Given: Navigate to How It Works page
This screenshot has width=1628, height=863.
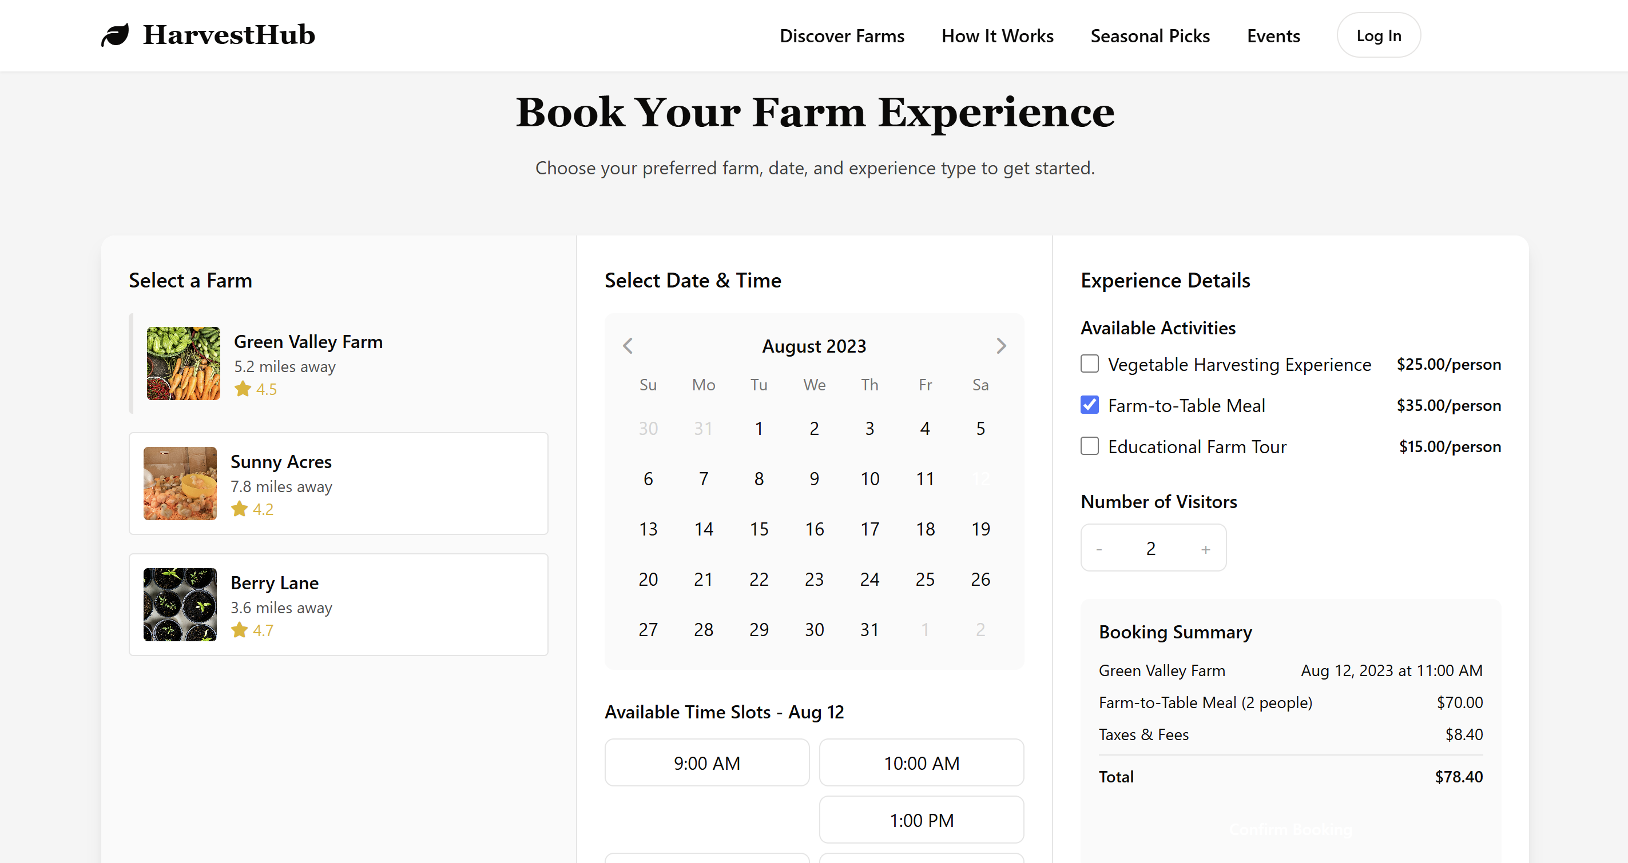Looking at the screenshot, I should tap(997, 36).
